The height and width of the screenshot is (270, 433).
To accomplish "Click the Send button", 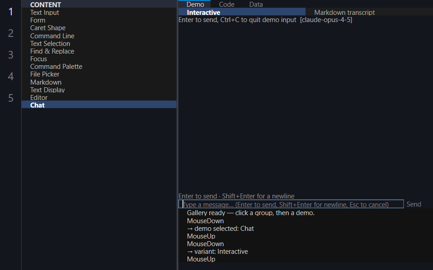I will click(414, 204).
